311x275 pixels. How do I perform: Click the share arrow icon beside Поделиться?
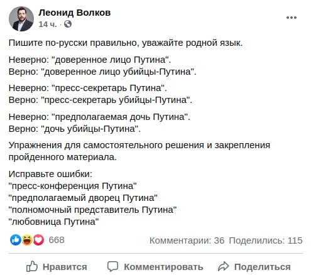(224, 266)
